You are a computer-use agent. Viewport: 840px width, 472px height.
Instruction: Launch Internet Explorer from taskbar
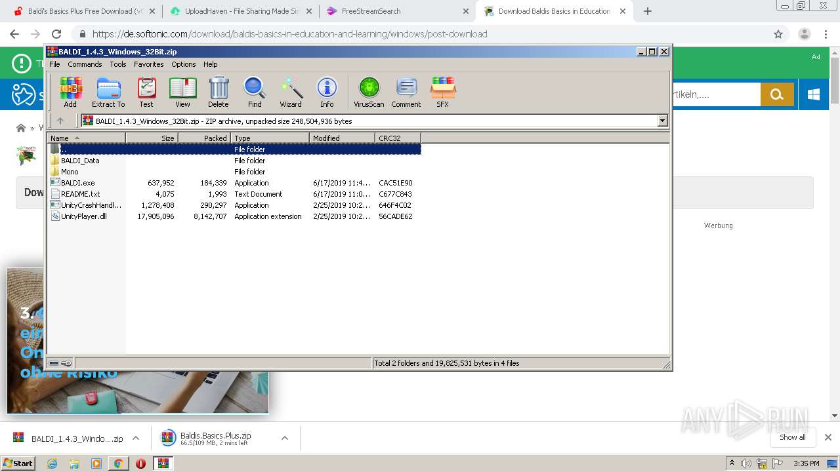(52, 463)
